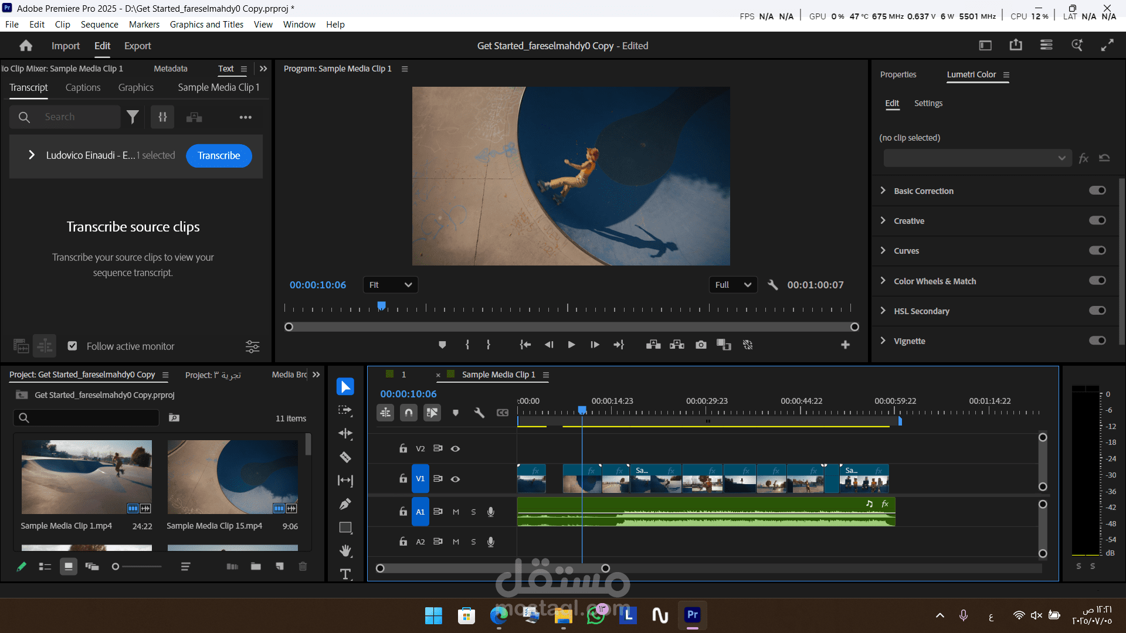This screenshot has width=1126, height=633.
Task: Open the Fit zoom level dropdown
Action: [390, 285]
